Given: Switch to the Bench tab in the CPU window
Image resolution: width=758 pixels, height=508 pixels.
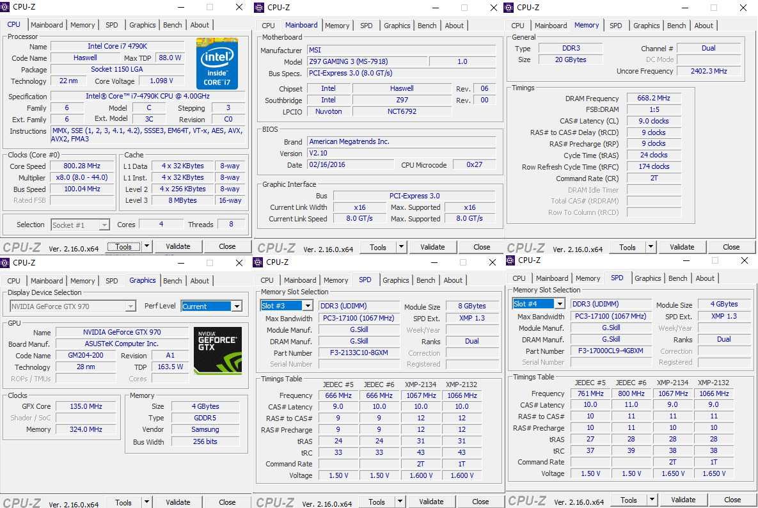Looking at the screenshot, I should click(173, 25).
